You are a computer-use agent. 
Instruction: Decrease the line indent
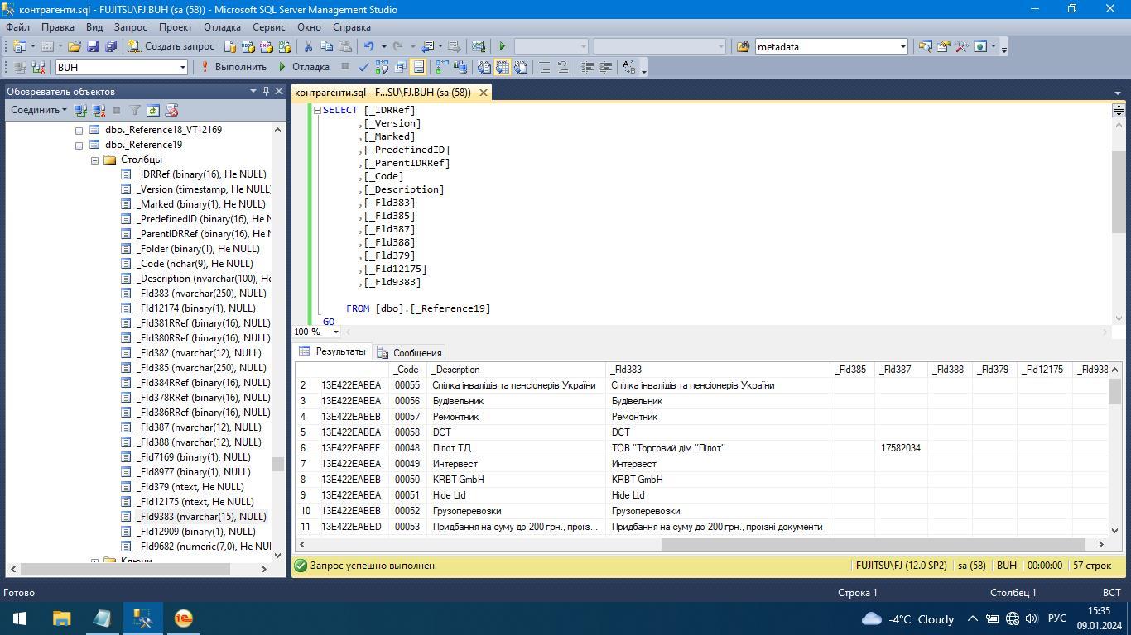pos(587,67)
